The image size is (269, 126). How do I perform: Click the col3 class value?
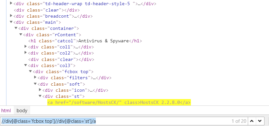pyautogui.click(x=65, y=66)
